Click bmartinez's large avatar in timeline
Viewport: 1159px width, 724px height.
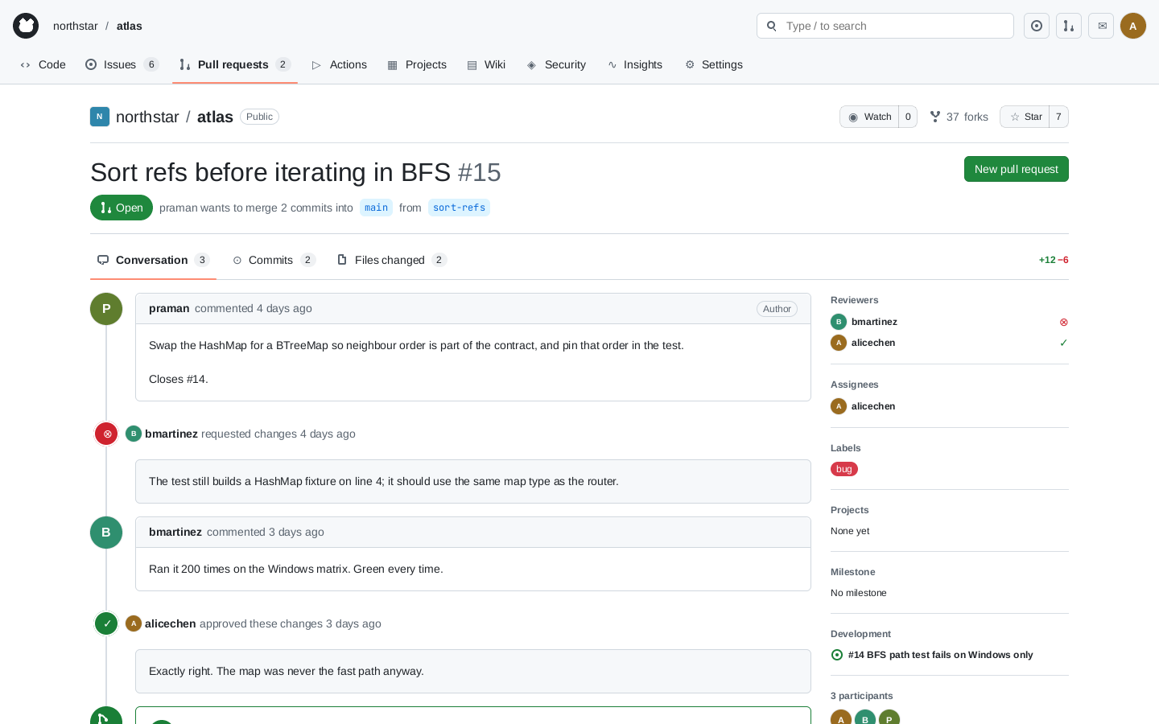pos(106,533)
